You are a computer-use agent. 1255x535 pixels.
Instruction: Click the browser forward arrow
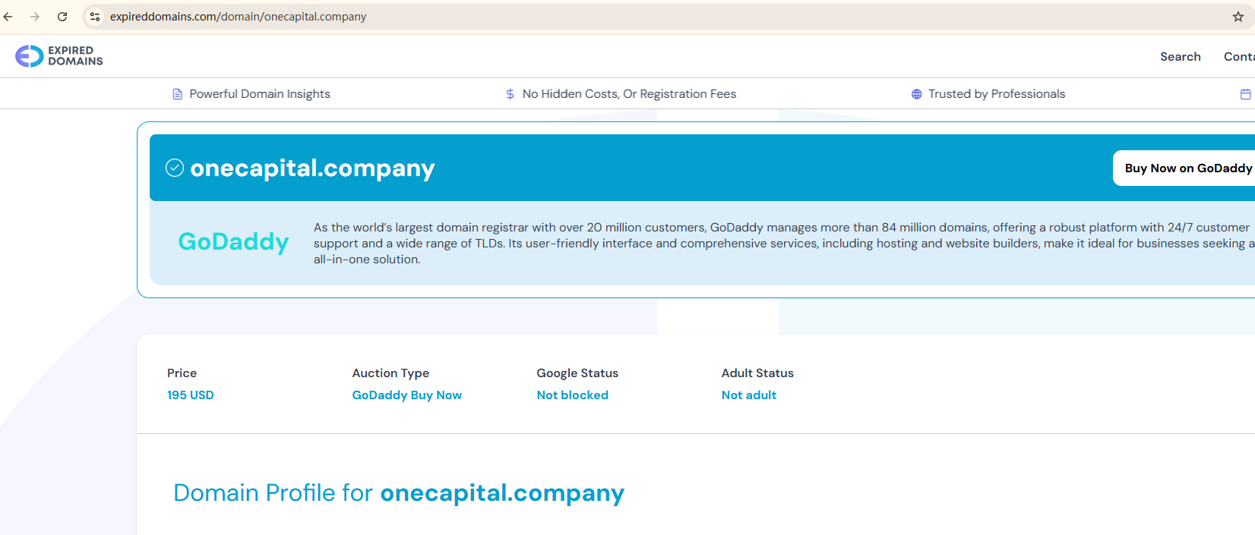tap(35, 17)
